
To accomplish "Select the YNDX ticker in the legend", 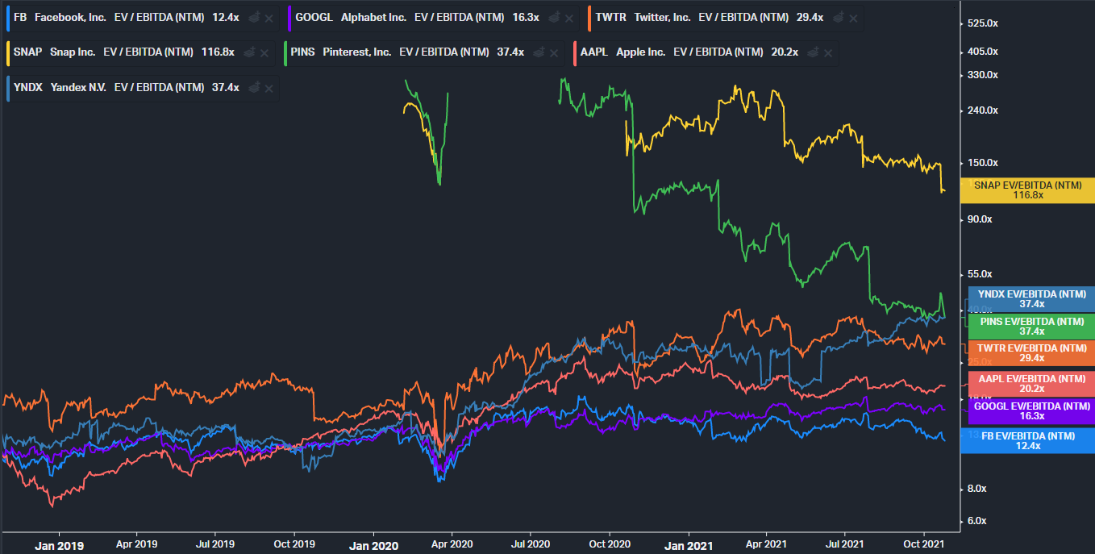I will point(28,87).
